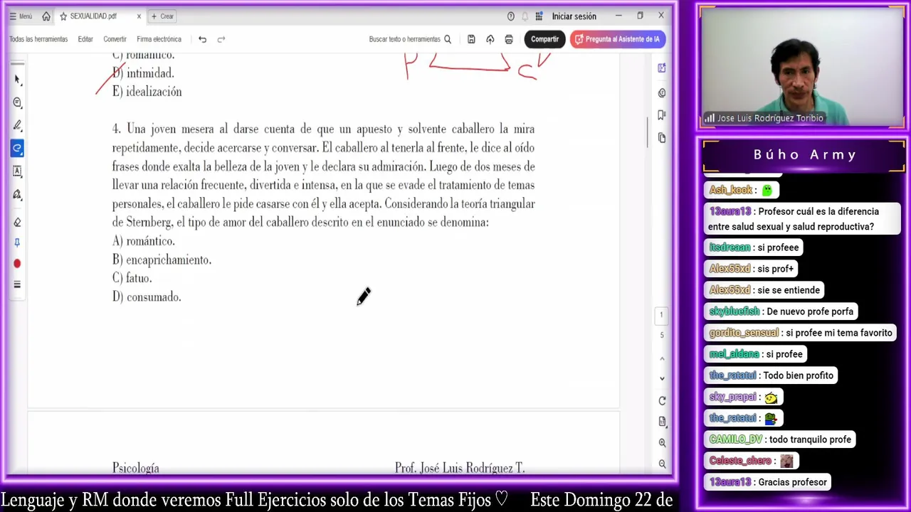
Task: Star the SEXUALIDAD.pdf document
Action: point(63,16)
